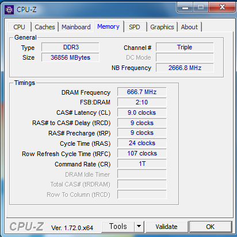Click the RAS# Precharge value 9 clocks
The image size is (237, 237).
(142, 133)
